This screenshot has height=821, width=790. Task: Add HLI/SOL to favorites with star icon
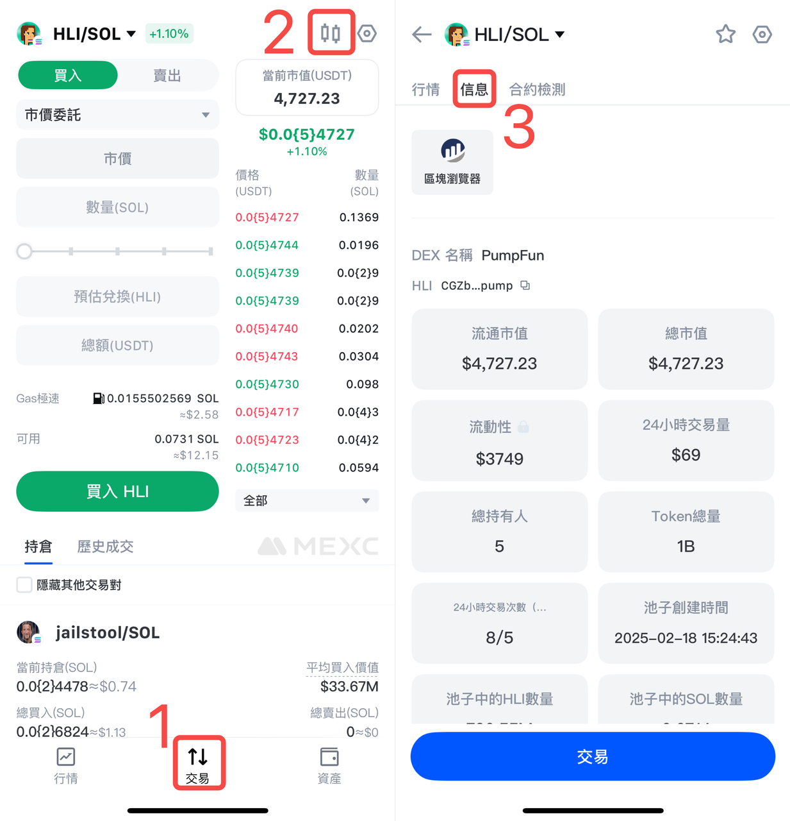[725, 34]
